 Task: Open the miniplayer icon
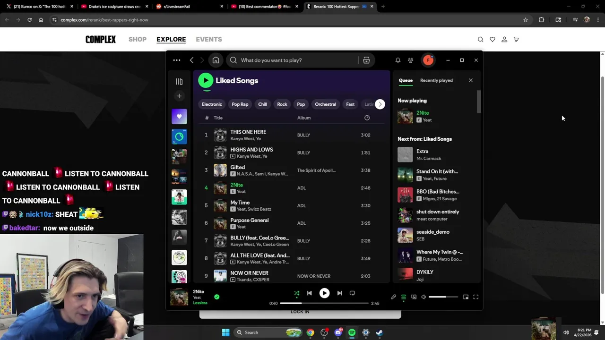pyautogui.click(x=466, y=297)
